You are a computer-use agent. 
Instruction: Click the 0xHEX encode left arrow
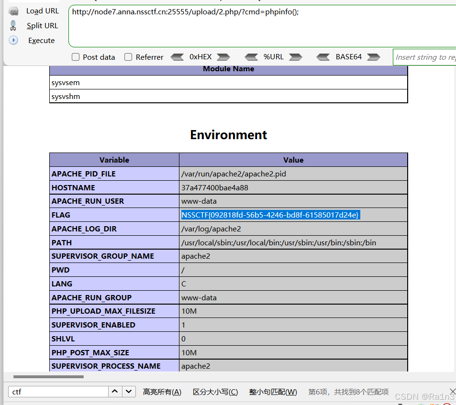click(x=178, y=57)
